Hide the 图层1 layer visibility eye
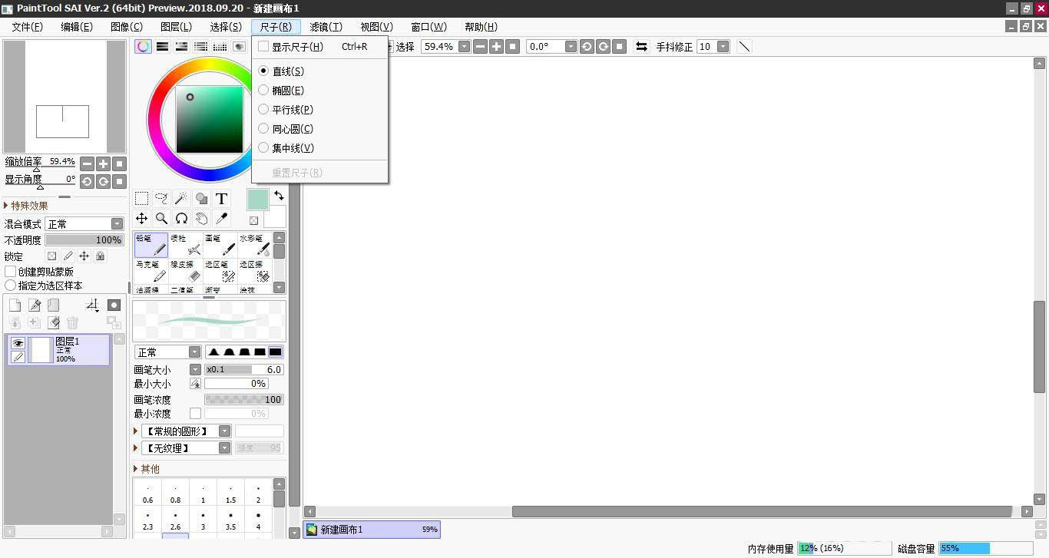 click(18, 343)
